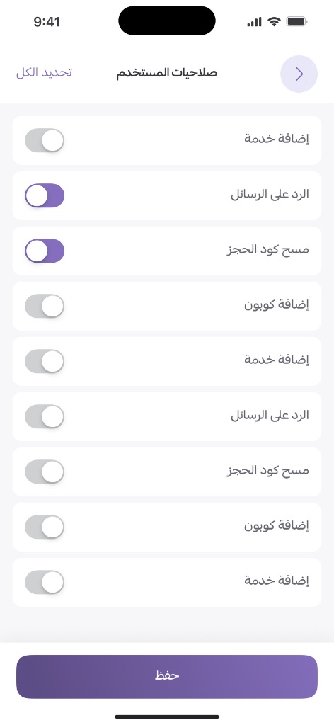Tap the Dynamic Island pill
The width and height of the screenshot is (334, 725).
point(167,21)
